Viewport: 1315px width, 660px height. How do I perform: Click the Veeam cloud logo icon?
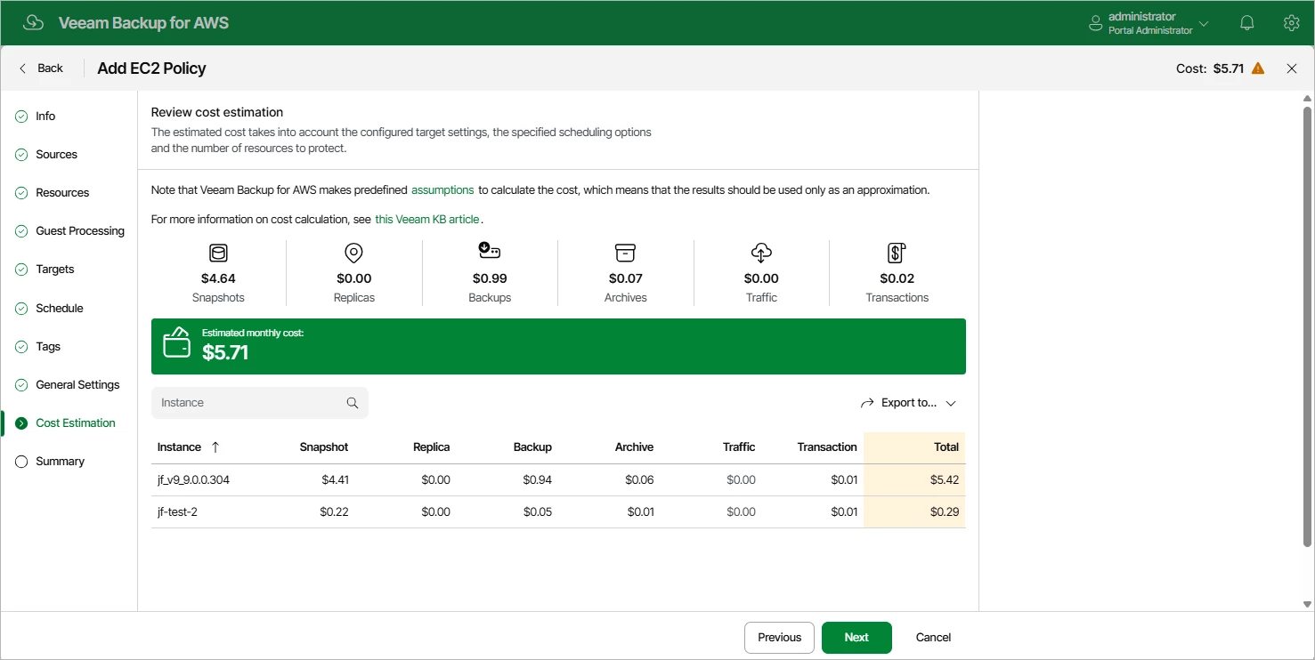coord(34,23)
